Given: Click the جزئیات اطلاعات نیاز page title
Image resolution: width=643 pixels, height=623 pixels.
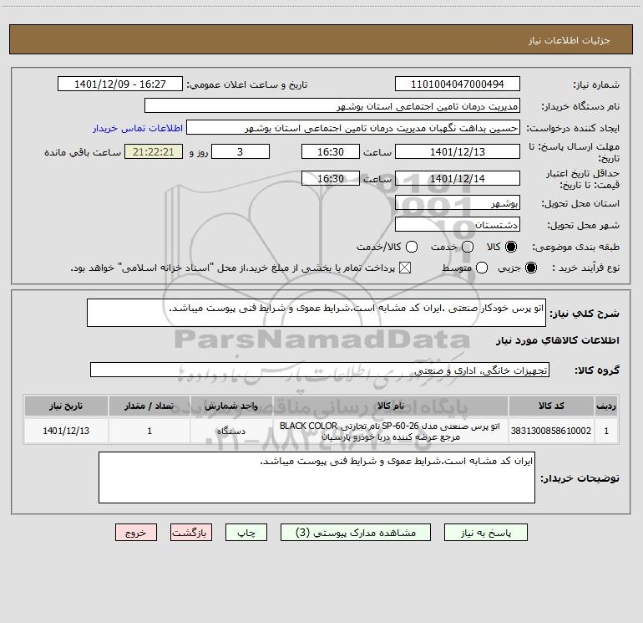Looking at the screenshot, I should pyautogui.click(x=570, y=40).
